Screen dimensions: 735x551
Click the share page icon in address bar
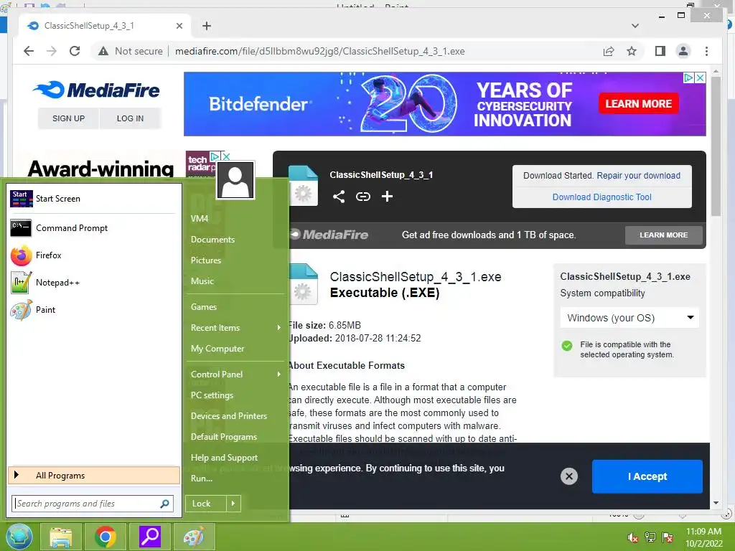click(609, 51)
